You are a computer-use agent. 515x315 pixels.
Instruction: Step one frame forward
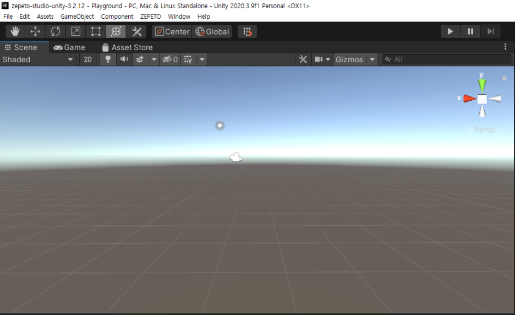coord(491,31)
